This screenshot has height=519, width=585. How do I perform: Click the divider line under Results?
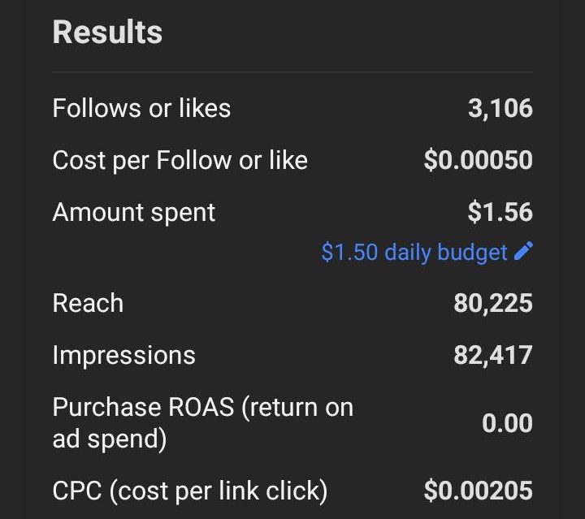click(x=292, y=72)
